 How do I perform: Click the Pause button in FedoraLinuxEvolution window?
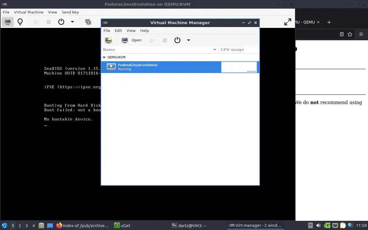click(x=49, y=22)
